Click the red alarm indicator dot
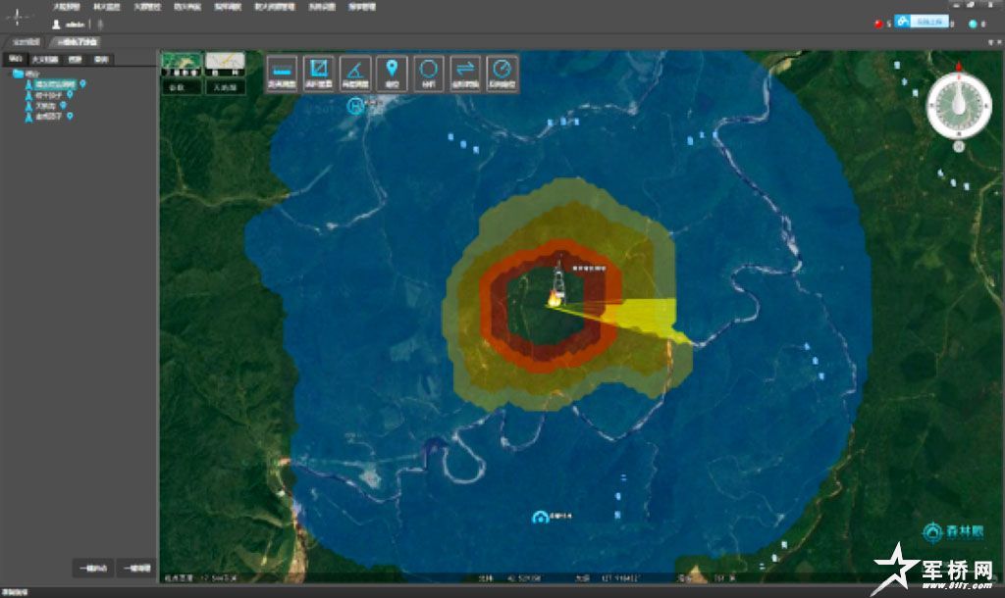Screen dimensions: 1005x598 click(877, 24)
